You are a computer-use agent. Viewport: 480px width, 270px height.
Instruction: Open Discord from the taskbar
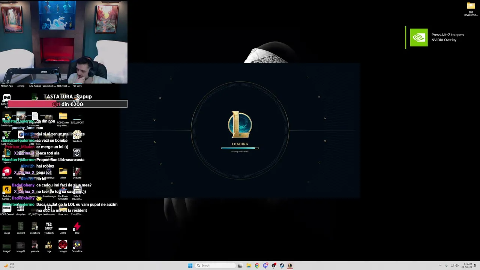[265, 265]
